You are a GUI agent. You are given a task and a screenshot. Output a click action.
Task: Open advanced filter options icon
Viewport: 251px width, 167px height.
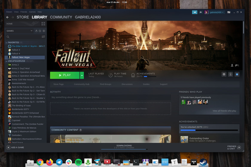tap(43, 37)
